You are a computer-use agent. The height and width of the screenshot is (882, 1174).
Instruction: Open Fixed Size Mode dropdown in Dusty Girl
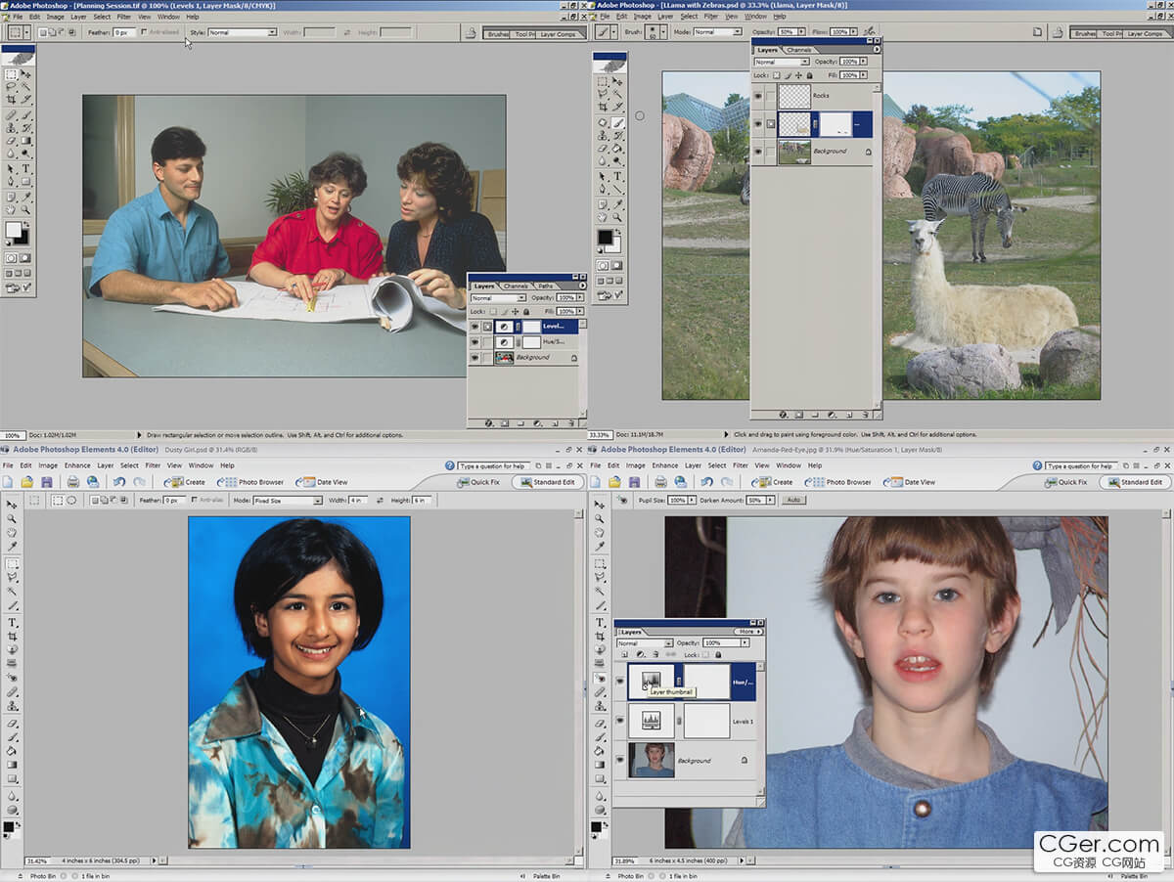(288, 501)
